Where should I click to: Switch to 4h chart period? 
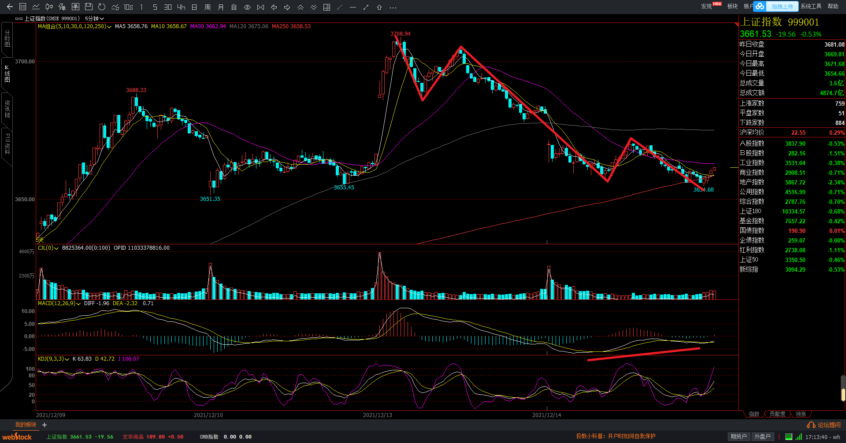(x=181, y=7)
